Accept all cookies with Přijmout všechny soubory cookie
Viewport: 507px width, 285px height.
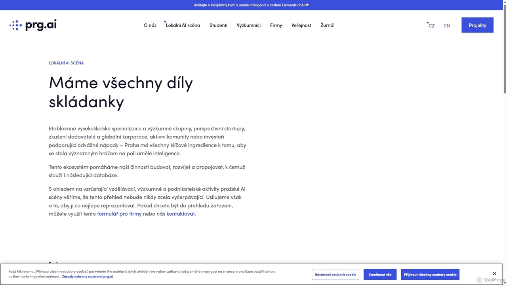[x=430, y=274]
